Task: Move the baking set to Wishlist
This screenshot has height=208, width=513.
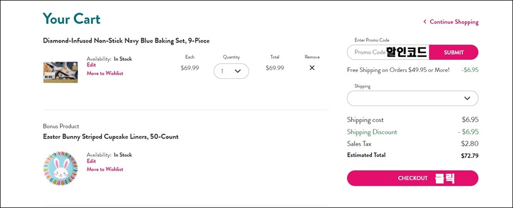Action: pyautogui.click(x=105, y=74)
